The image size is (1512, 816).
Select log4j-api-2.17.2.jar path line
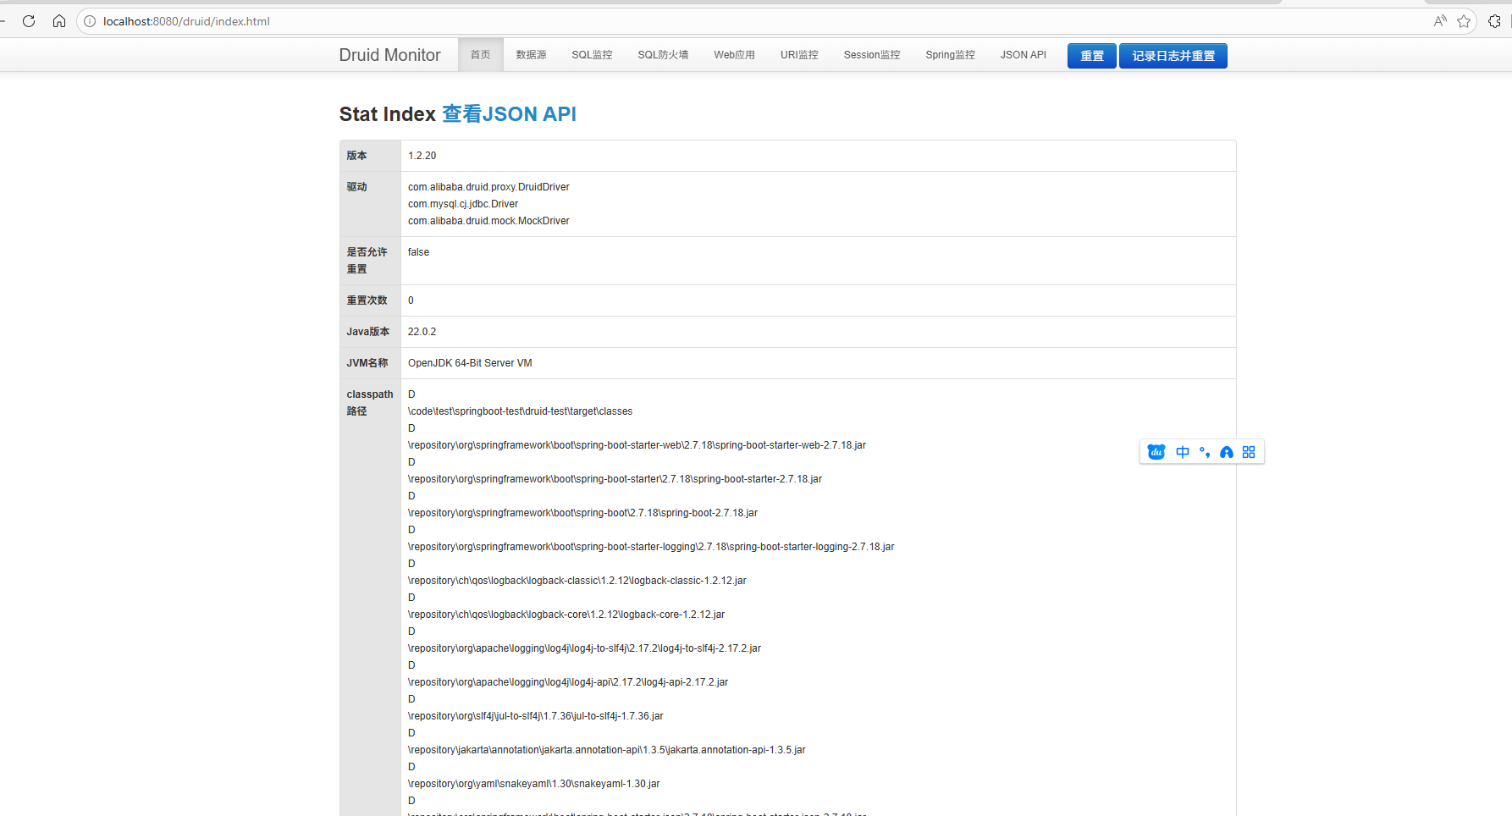(568, 682)
